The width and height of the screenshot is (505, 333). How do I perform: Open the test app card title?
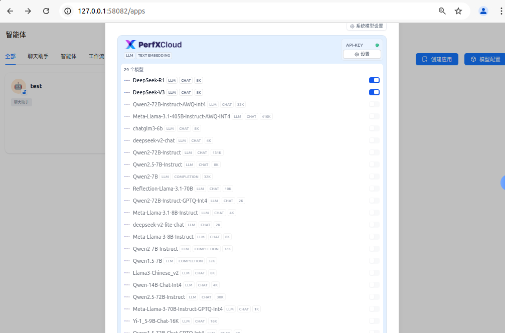pyautogui.click(x=36, y=86)
